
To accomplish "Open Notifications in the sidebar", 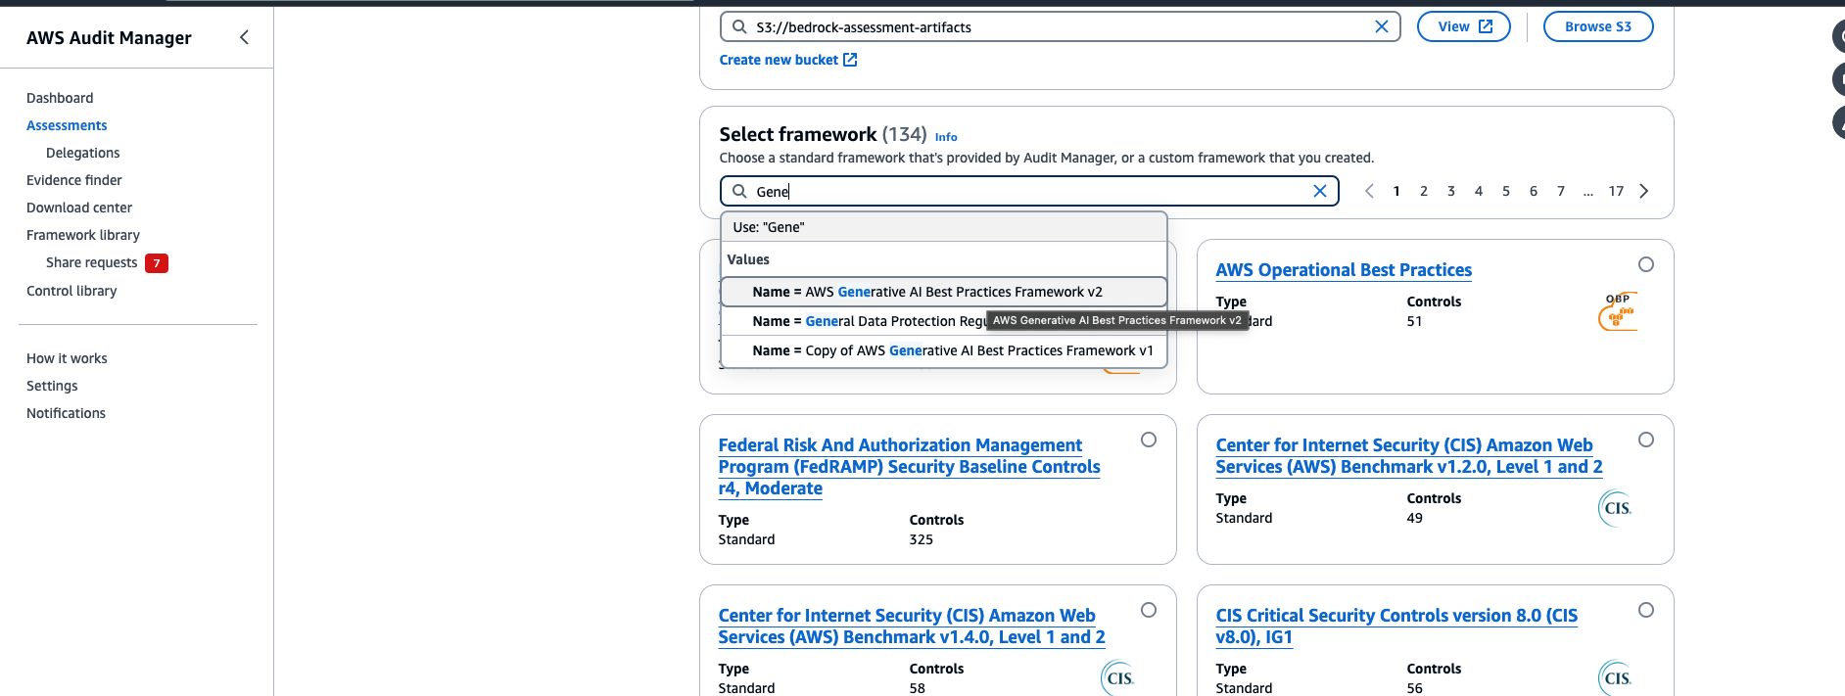I will 66,413.
